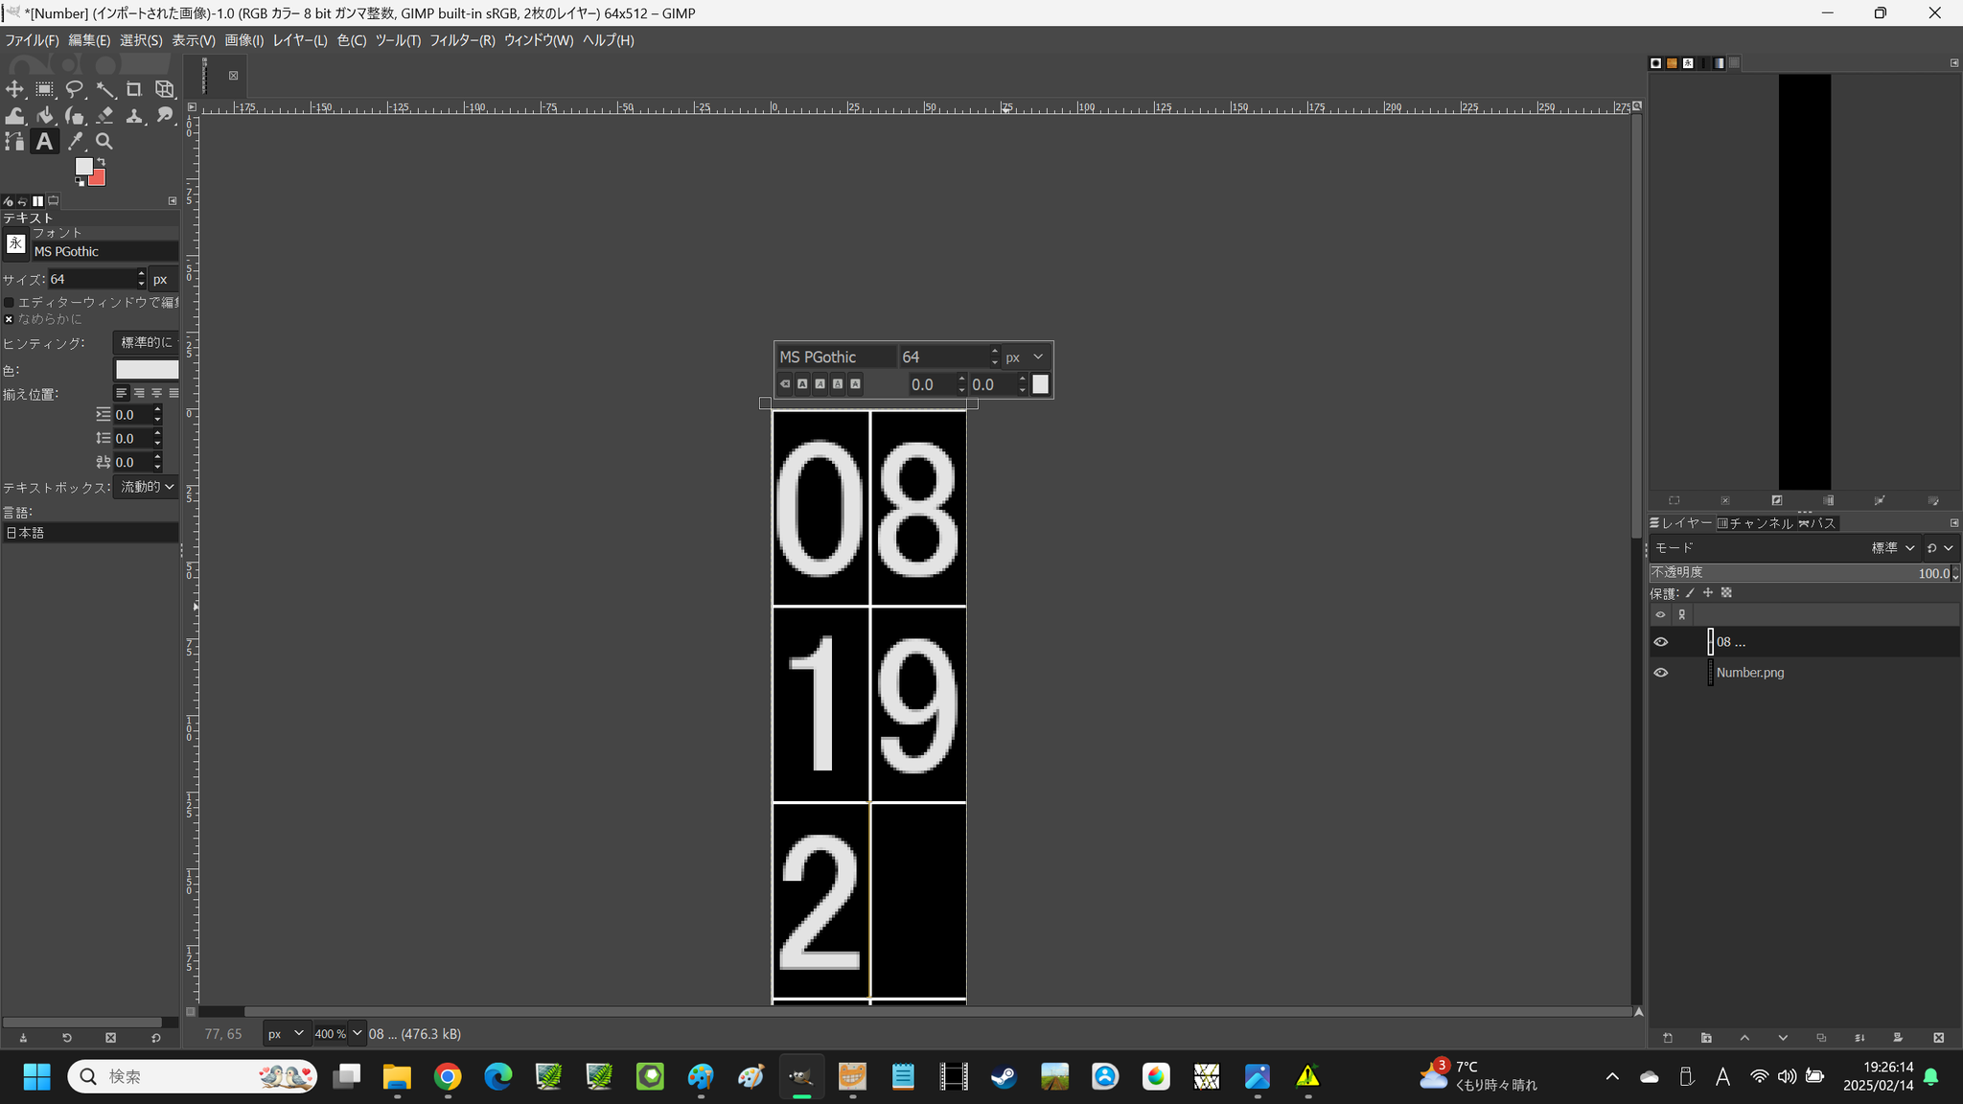Lower the selected layer one step
1963x1104 pixels.
[1783, 1038]
